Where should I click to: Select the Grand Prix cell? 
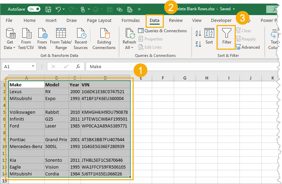point(57,139)
